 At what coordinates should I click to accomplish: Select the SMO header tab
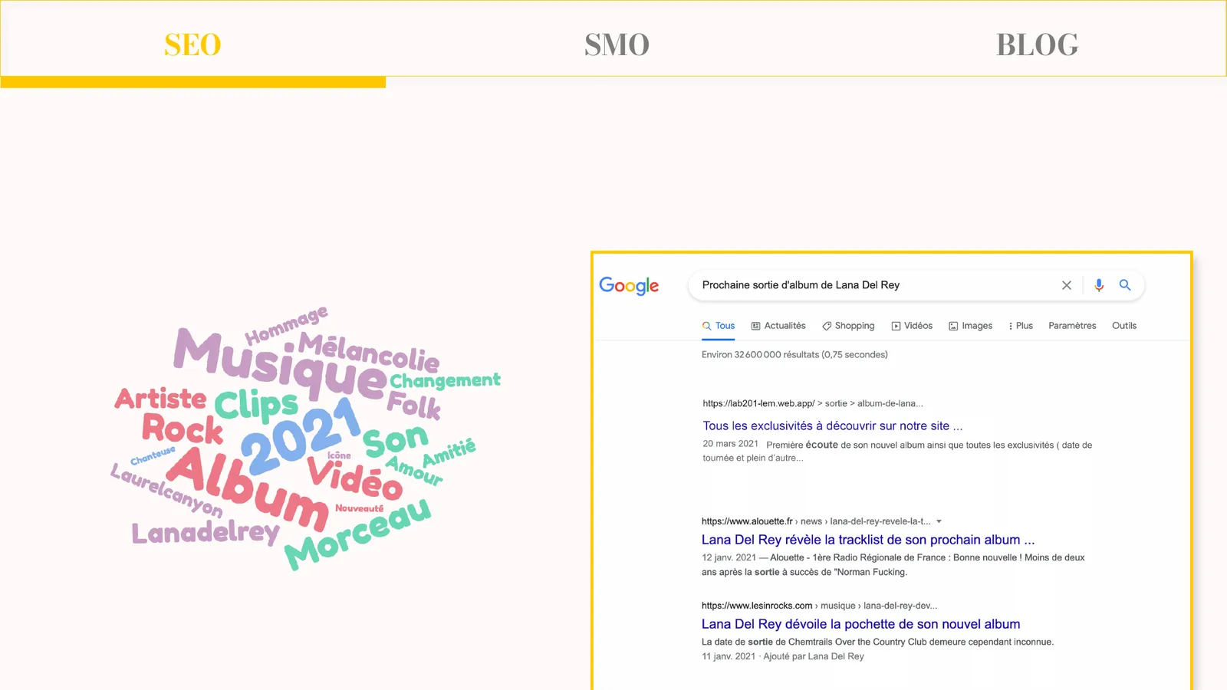tap(617, 44)
